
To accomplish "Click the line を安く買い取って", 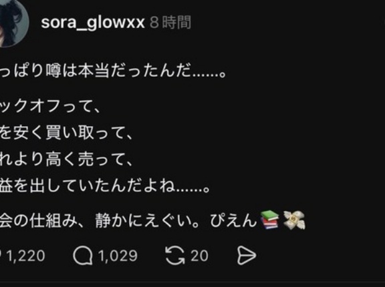I will pyautogui.click(x=66, y=133).
